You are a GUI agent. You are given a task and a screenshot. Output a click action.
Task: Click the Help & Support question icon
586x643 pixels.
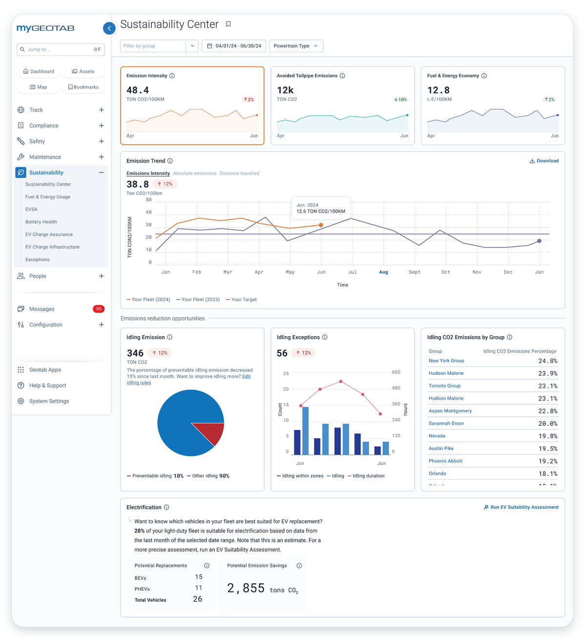[x=21, y=386]
